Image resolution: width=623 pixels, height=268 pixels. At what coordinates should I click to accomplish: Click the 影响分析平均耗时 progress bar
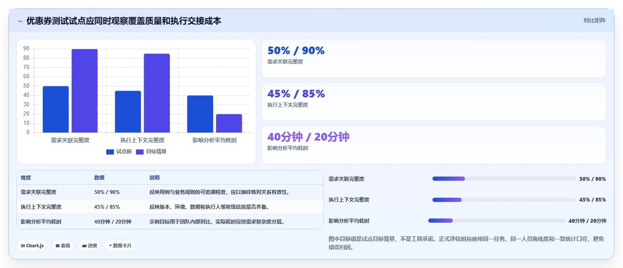point(497,221)
